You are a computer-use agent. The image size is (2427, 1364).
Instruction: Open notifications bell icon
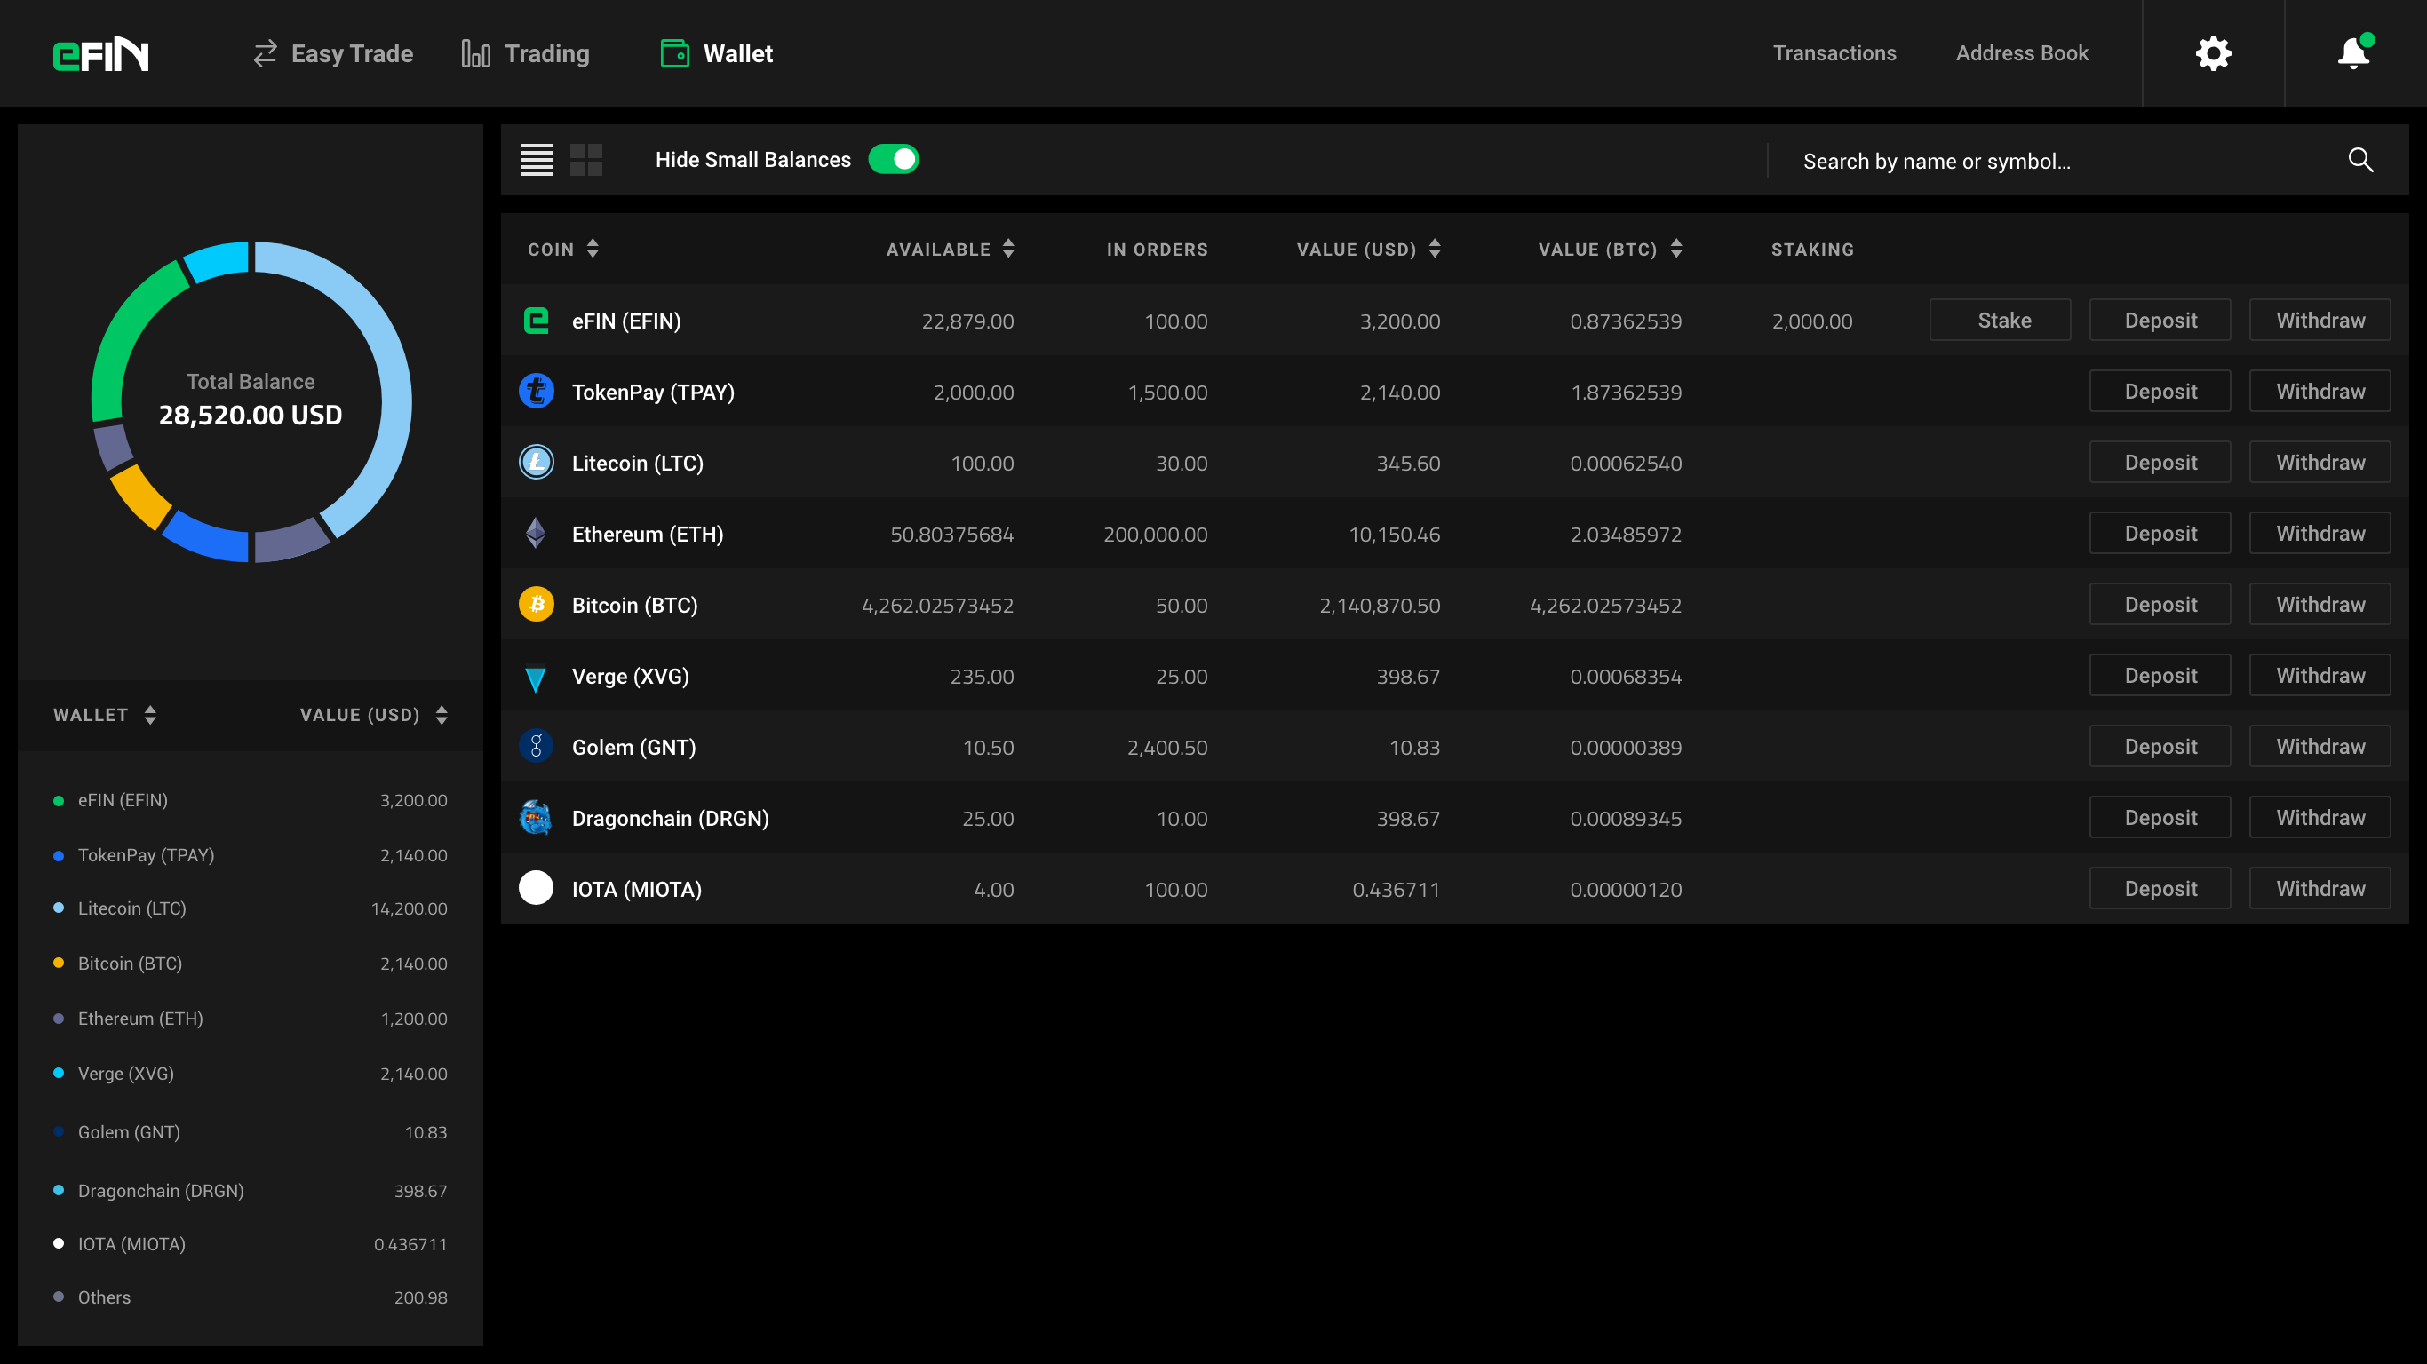click(x=2354, y=52)
